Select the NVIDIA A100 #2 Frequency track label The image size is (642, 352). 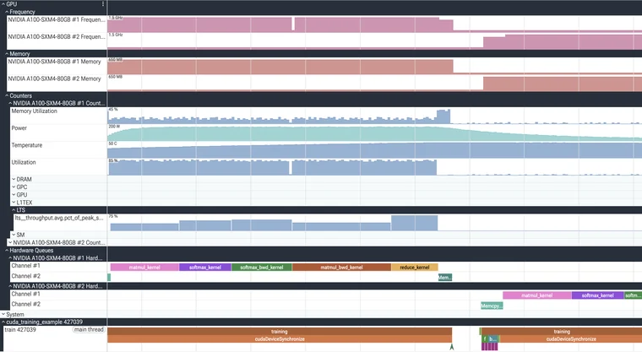(x=56, y=37)
